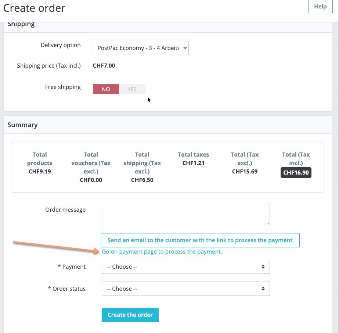339x333 pixels.
Task: Click the 'Create order' page title
Action: (34, 8)
